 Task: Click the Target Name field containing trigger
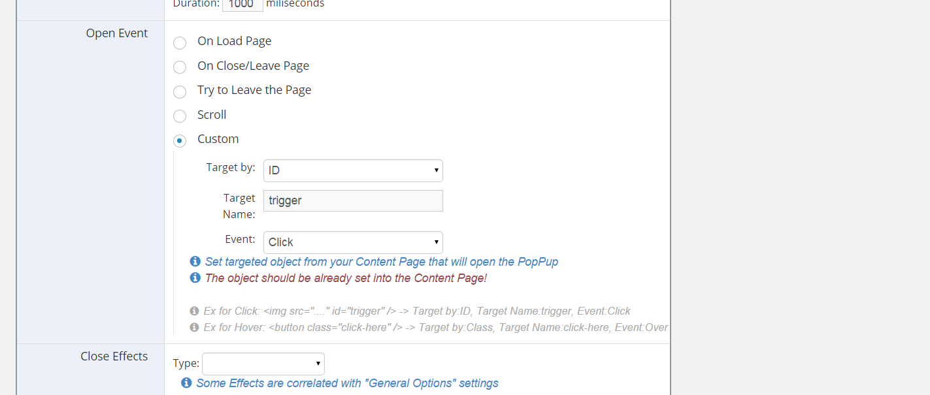353,200
